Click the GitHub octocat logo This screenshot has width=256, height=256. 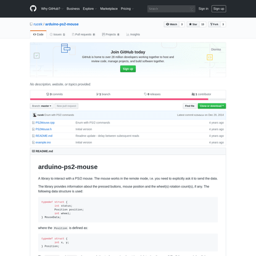pos(33,9)
